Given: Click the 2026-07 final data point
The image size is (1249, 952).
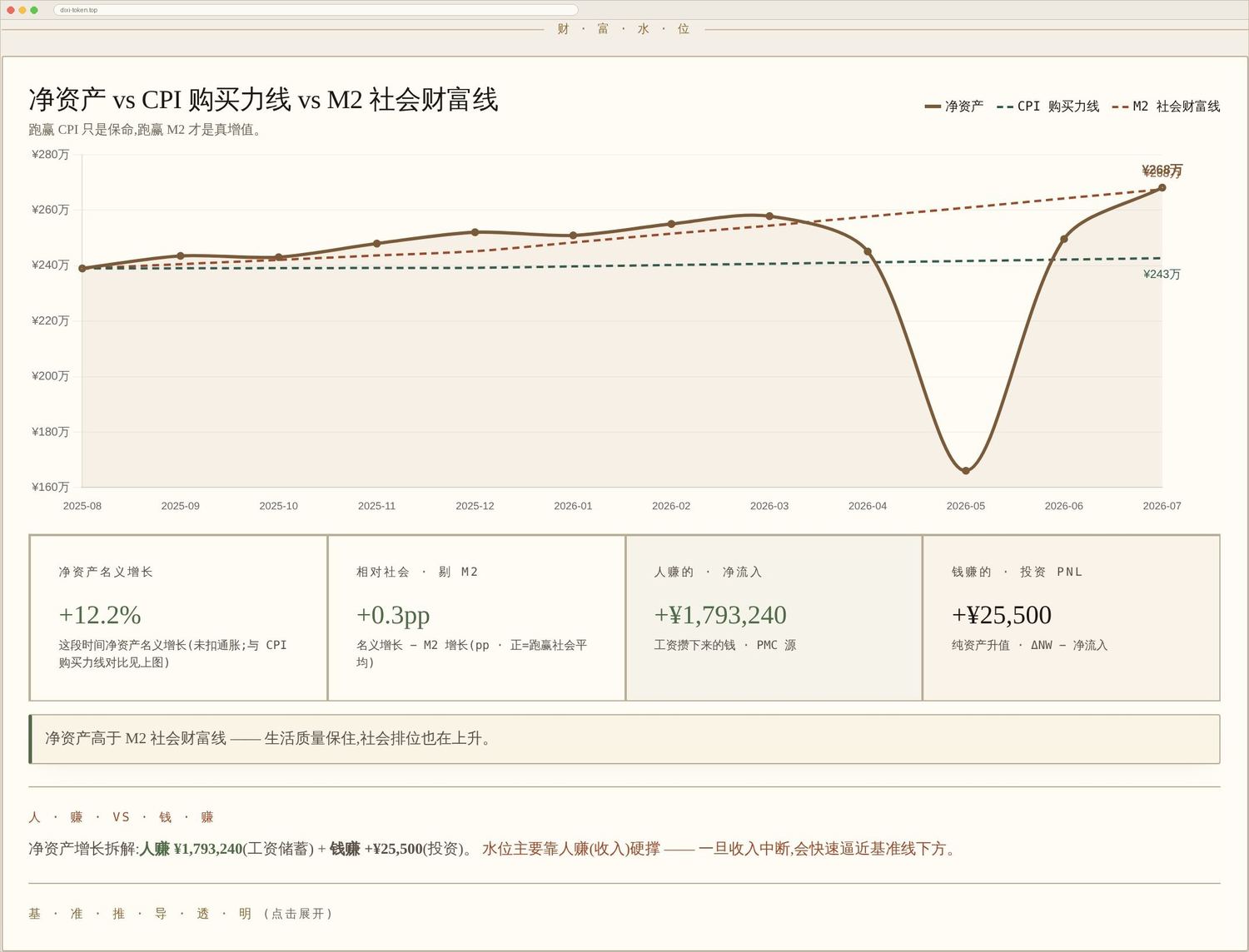Looking at the screenshot, I should (x=1162, y=188).
